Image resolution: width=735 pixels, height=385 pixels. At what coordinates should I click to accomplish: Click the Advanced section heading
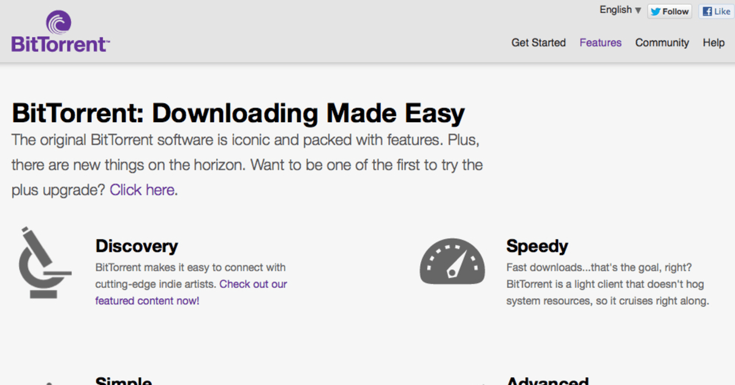coord(548,380)
